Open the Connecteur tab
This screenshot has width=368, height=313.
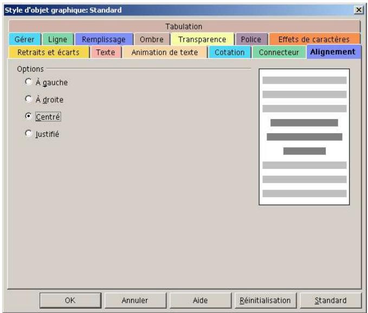pos(279,52)
